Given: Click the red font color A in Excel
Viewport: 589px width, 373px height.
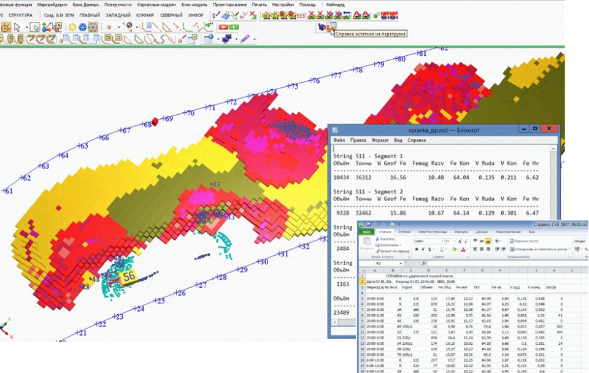Looking at the screenshot, I should pos(464,250).
